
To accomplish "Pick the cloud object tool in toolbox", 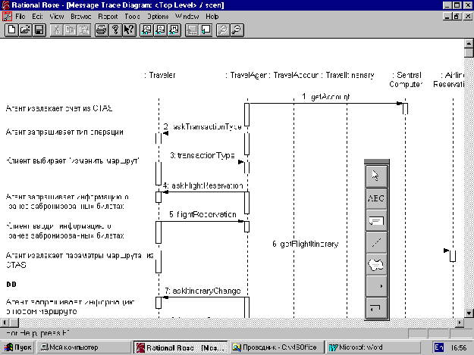I will (376, 264).
